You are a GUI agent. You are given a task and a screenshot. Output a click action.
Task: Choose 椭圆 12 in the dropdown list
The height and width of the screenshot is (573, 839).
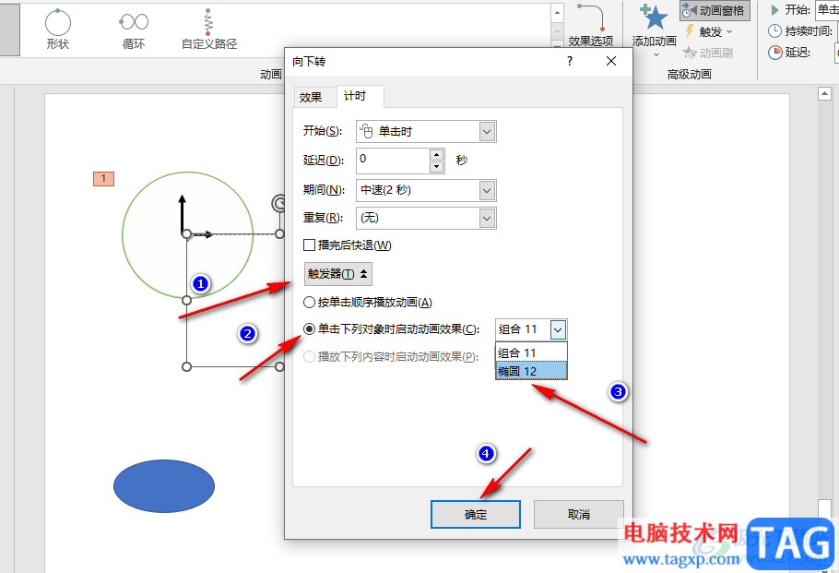[531, 371]
